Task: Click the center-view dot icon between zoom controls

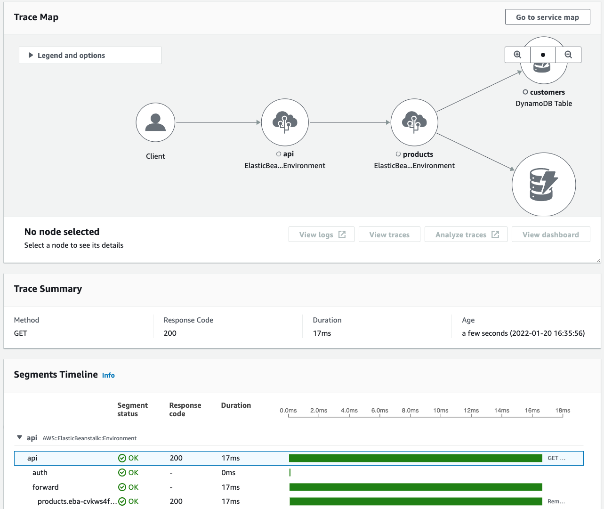Action: pos(542,54)
